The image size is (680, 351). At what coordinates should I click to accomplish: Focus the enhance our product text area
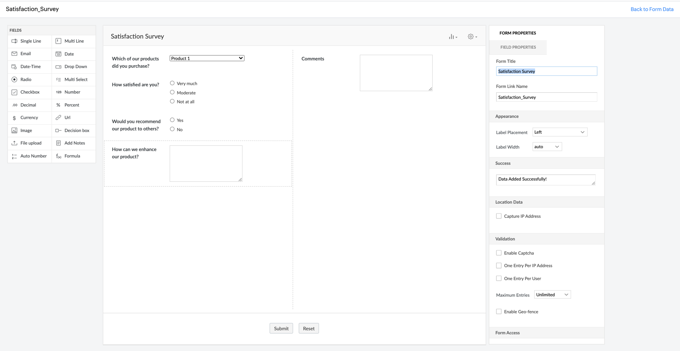tap(206, 164)
